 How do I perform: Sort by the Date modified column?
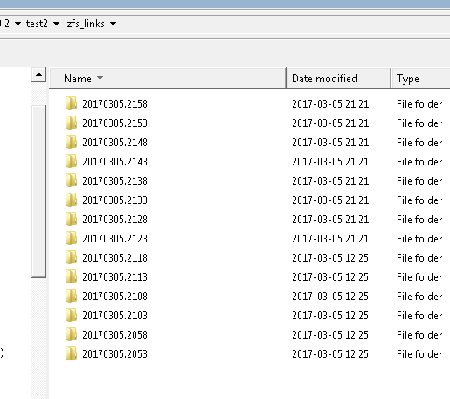click(338, 78)
